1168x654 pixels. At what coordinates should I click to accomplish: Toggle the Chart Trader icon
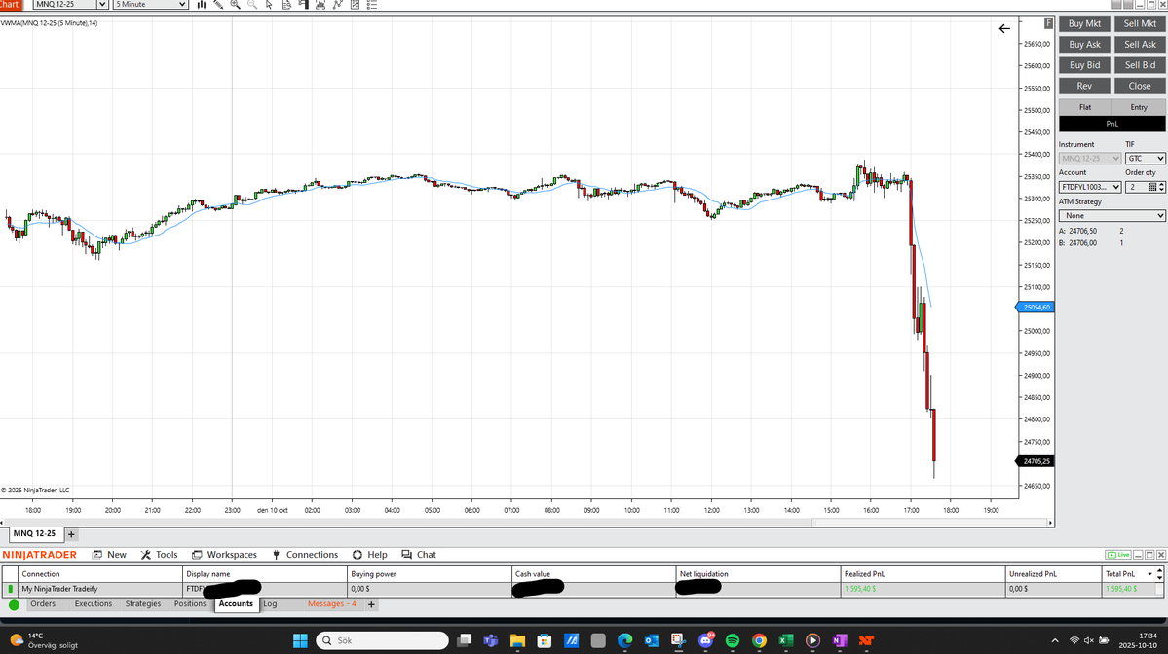point(303,5)
